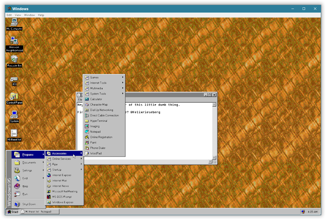Maximize the inner Notepad window
The width and height of the screenshot is (326, 220).
click(x=210, y=95)
